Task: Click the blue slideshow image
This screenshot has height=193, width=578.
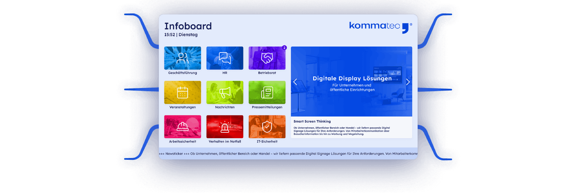Action: (x=351, y=82)
